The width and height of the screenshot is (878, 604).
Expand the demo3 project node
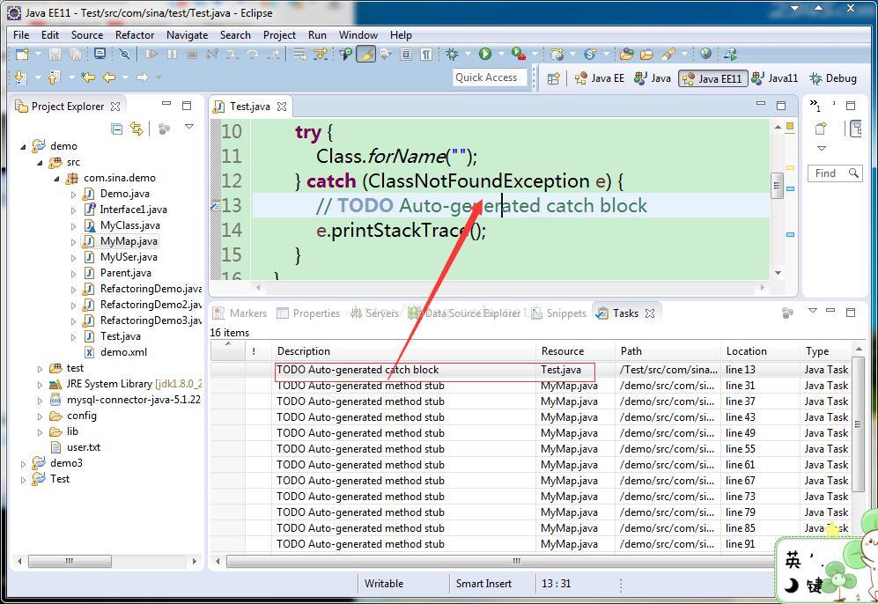pyautogui.click(x=23, y=464)
